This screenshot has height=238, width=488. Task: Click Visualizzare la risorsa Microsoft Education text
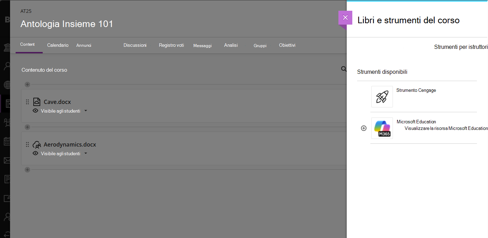click(446, 128)
